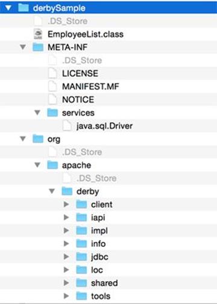The width and height of the screenshot is (217, 304).
Task: Select .DS_Store inside apache folder
Action: pyautogui.click(x=96, y=178)
